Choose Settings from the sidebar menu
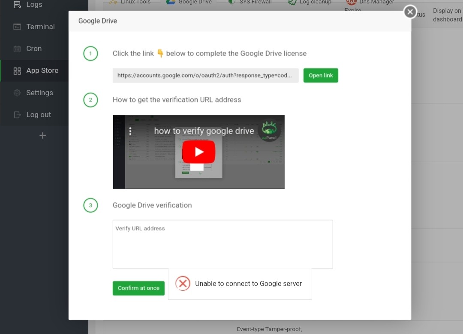 point(39,93)
